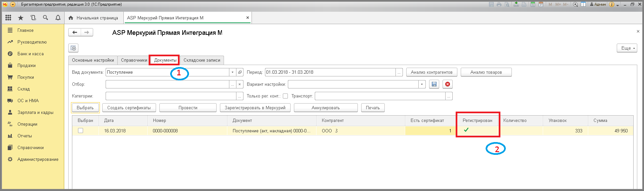The width and height of the screenshot is (644, 191).
Task: Switch to Основные настройки tab
Action: (x=93, y=60)
